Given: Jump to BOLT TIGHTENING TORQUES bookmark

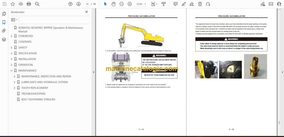Looking at the screenshot, I should click(38, 100).
